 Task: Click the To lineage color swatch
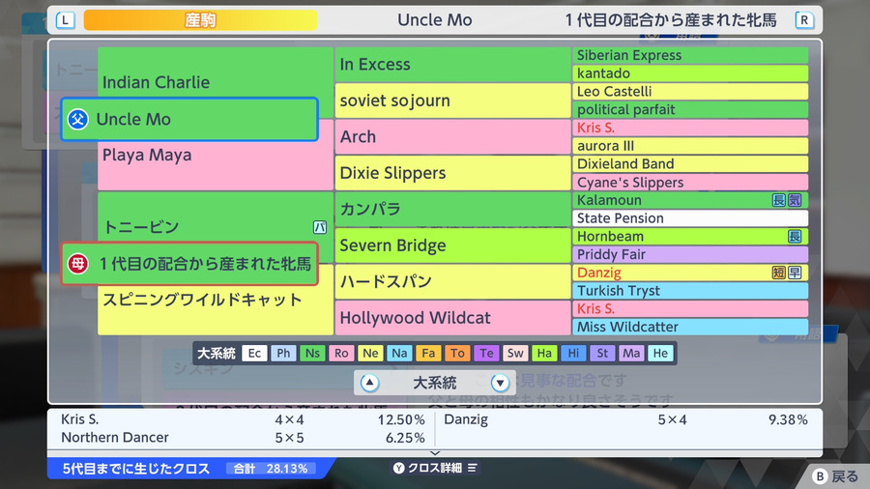(457, 353)
